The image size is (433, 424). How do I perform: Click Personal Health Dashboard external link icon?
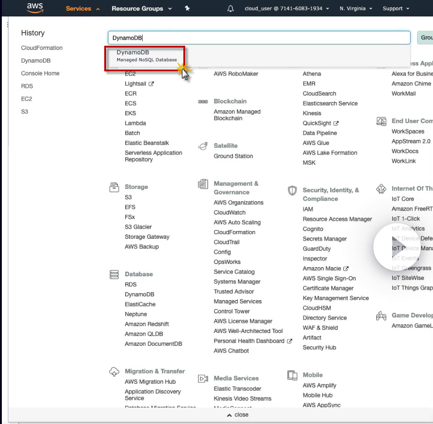click(x=289, y=341)
